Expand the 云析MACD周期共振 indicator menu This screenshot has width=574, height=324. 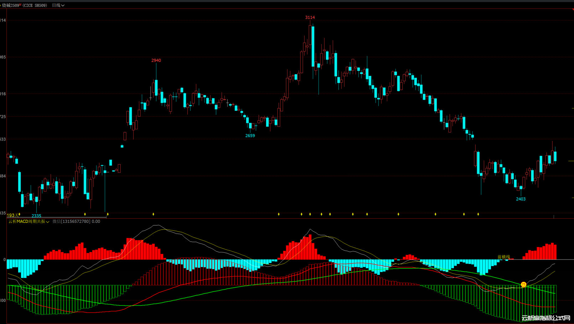tap(29, 221)
